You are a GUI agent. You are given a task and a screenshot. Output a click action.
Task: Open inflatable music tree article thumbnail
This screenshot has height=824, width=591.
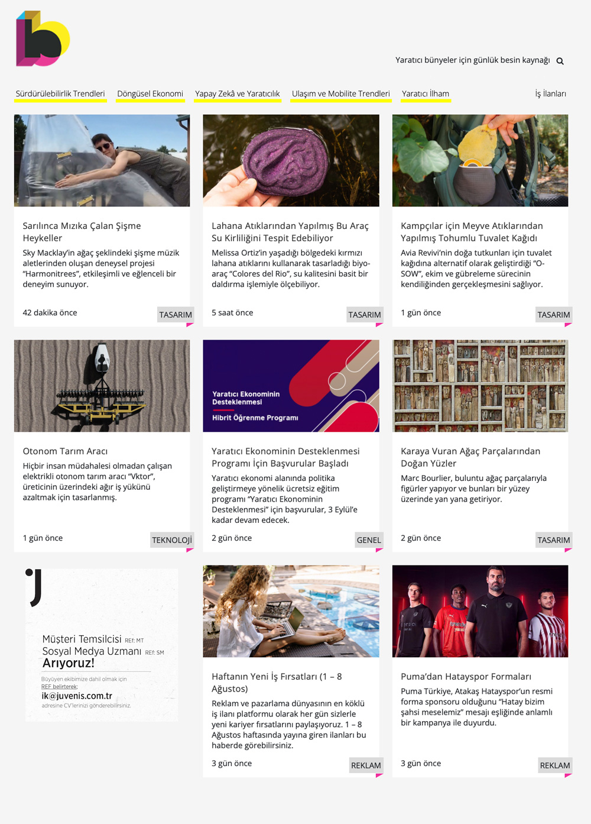coord(102,160)
